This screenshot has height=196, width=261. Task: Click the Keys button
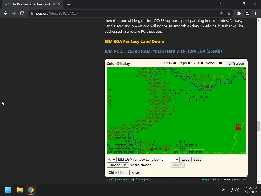[x=135, y=173]
